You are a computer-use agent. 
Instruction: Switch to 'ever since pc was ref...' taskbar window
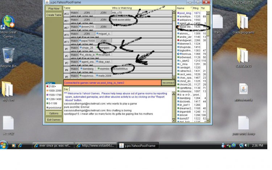coord(53,146)
